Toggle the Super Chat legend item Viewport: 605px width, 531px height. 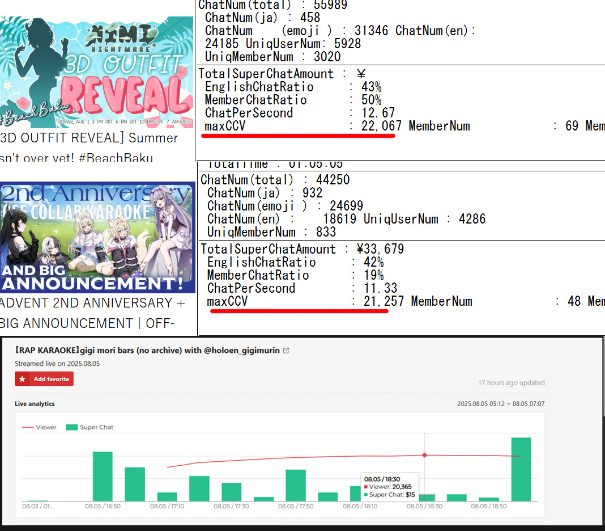click(90, 427)
